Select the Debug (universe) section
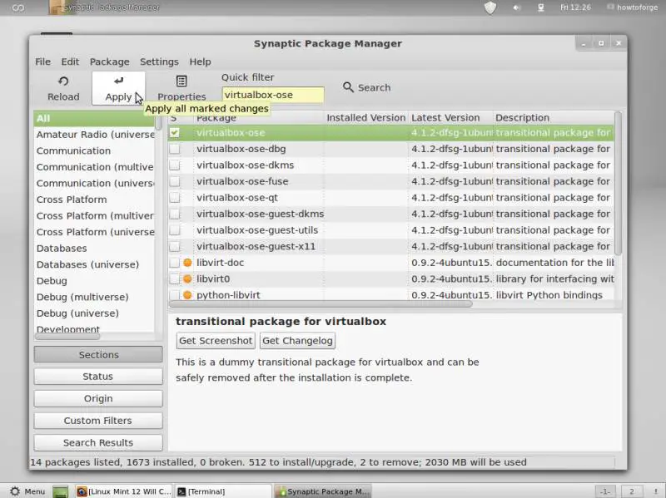666x498 pixels. tap(94, 313)
